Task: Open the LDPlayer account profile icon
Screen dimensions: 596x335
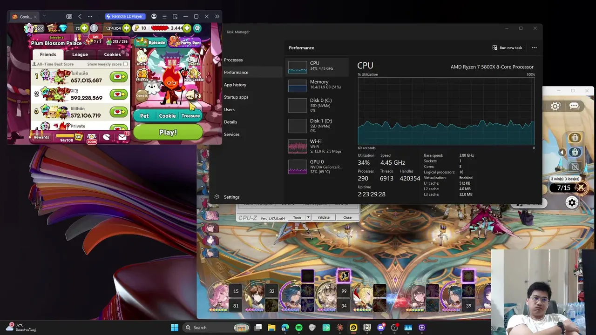Action: point(154,17)
